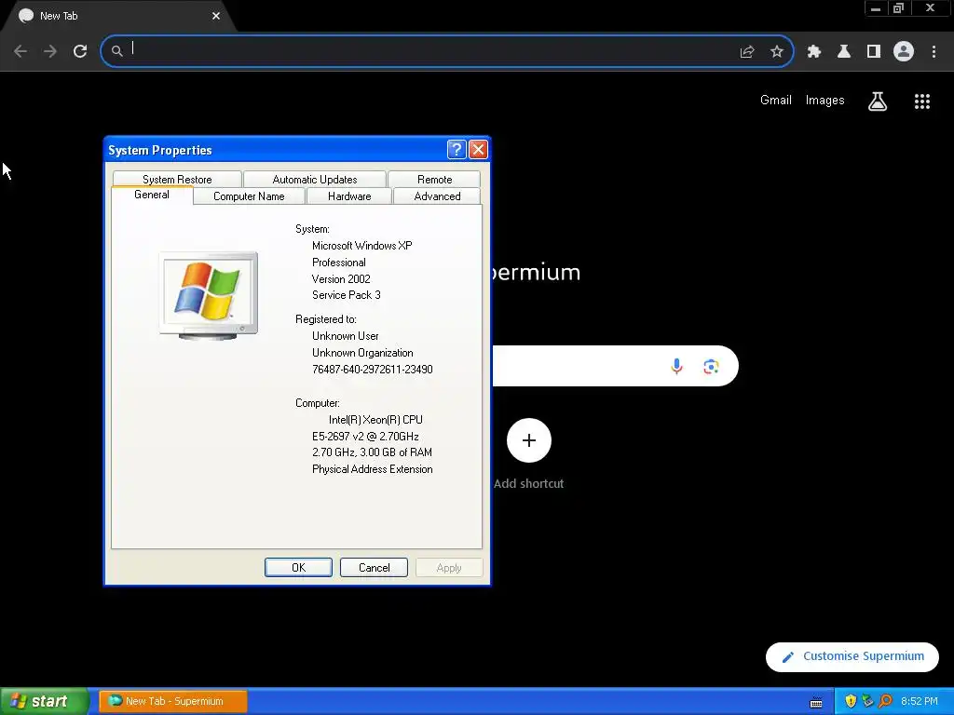Click the Microsoft Windows XP text
This screenshot has width=954, height=715.
pyautogui.click(x=362, y=246)
